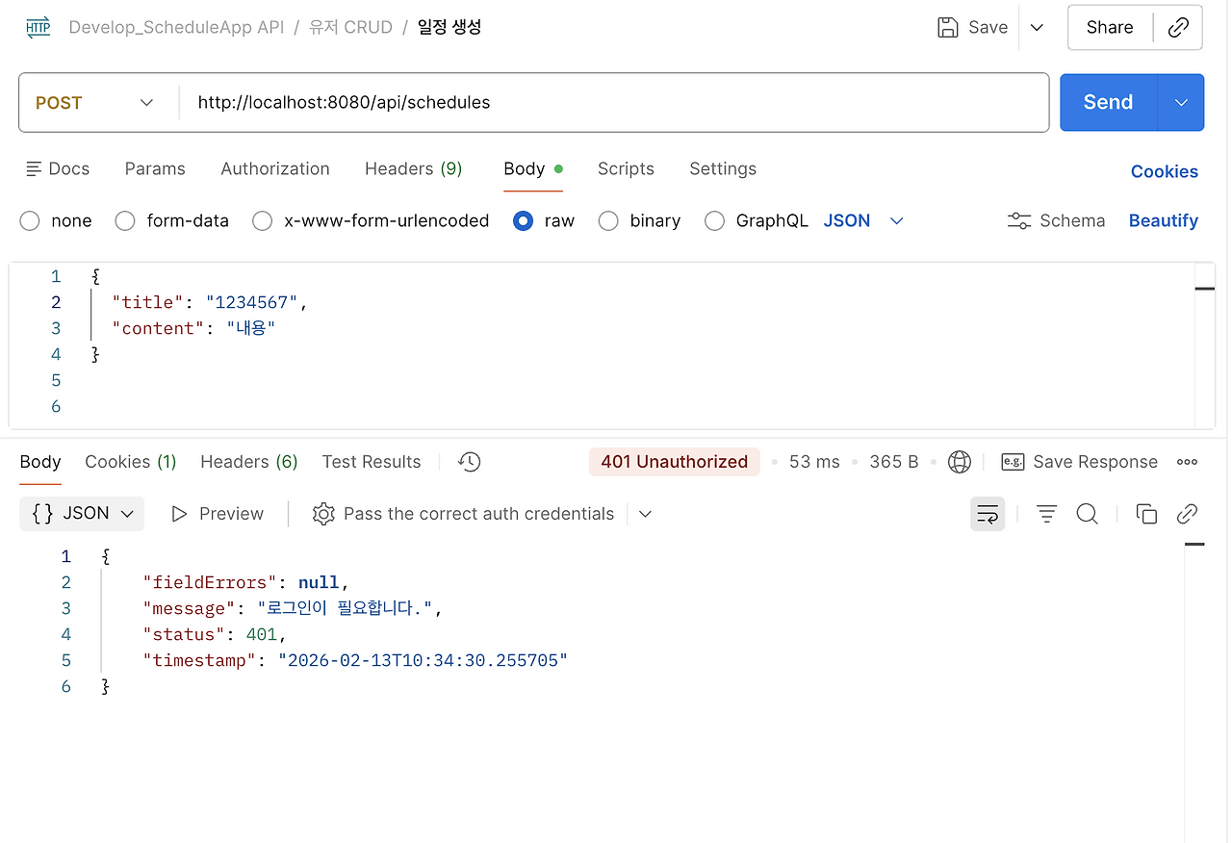Select the raw body type
The image size is (1232, 843).
coord(523,221)
